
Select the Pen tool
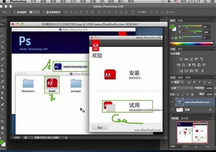[2, 105]
